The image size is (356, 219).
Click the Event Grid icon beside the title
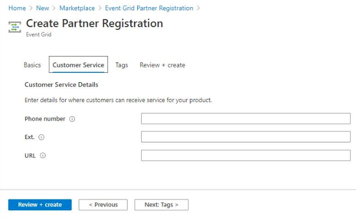click(x=15, y=26)
